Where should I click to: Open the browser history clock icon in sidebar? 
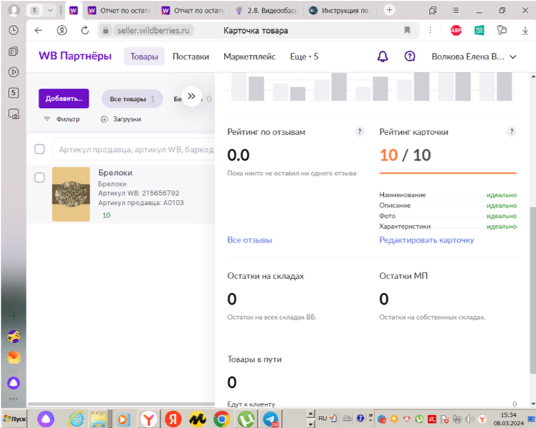tap(14, 30)
